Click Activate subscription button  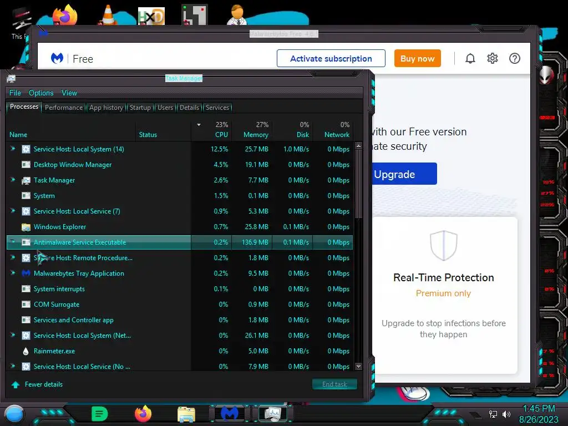click(331, 58)
